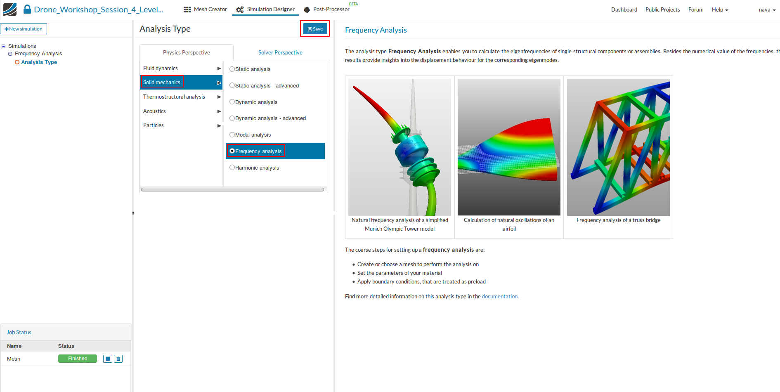Screen dimensions: 780x392
Task: Select Harmonic analysis radio button
Action: click(232, 168)
